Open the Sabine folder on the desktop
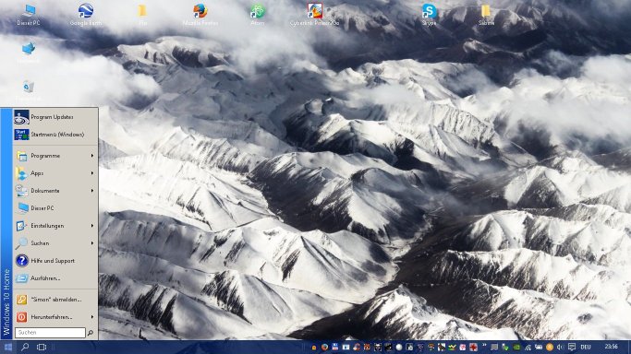The width and height of the screenshot is (631, 354). [x=486, y=15]
